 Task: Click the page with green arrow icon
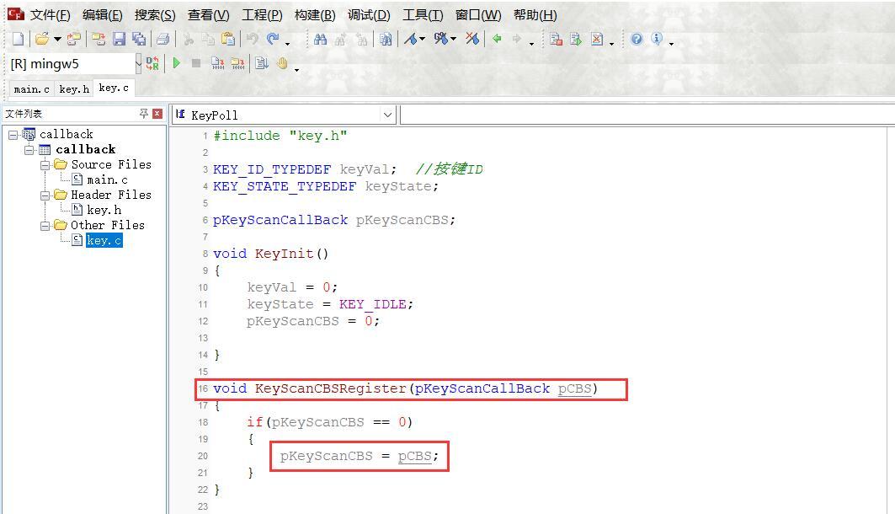coord(576,39)
